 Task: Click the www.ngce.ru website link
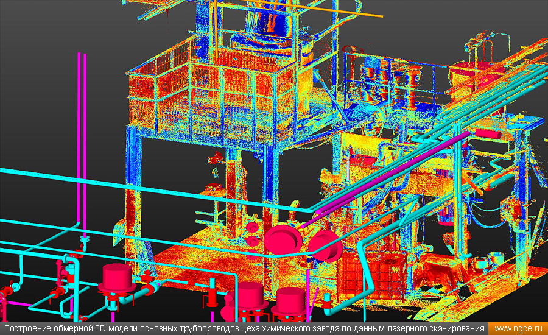518,329
